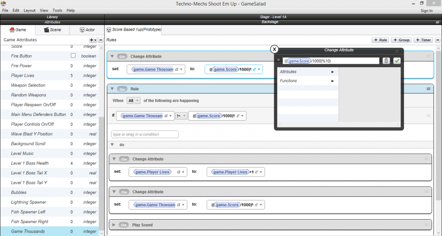Add a new Rule
The height and width of the screenshot is (236, 442).
[x=380, y=40]
